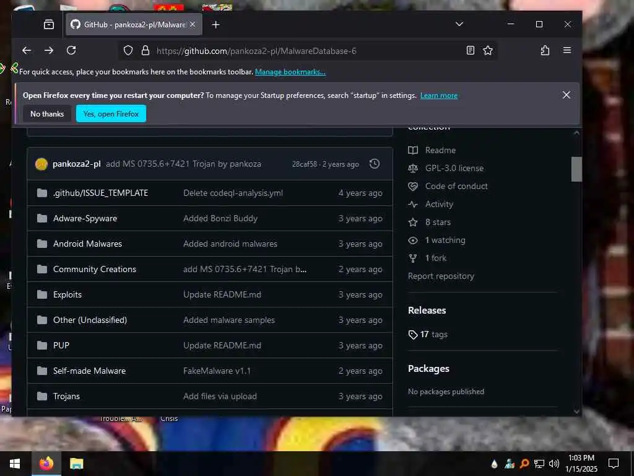Open the Community Creations folder
634x476 pixels.
tap(95, 270)
